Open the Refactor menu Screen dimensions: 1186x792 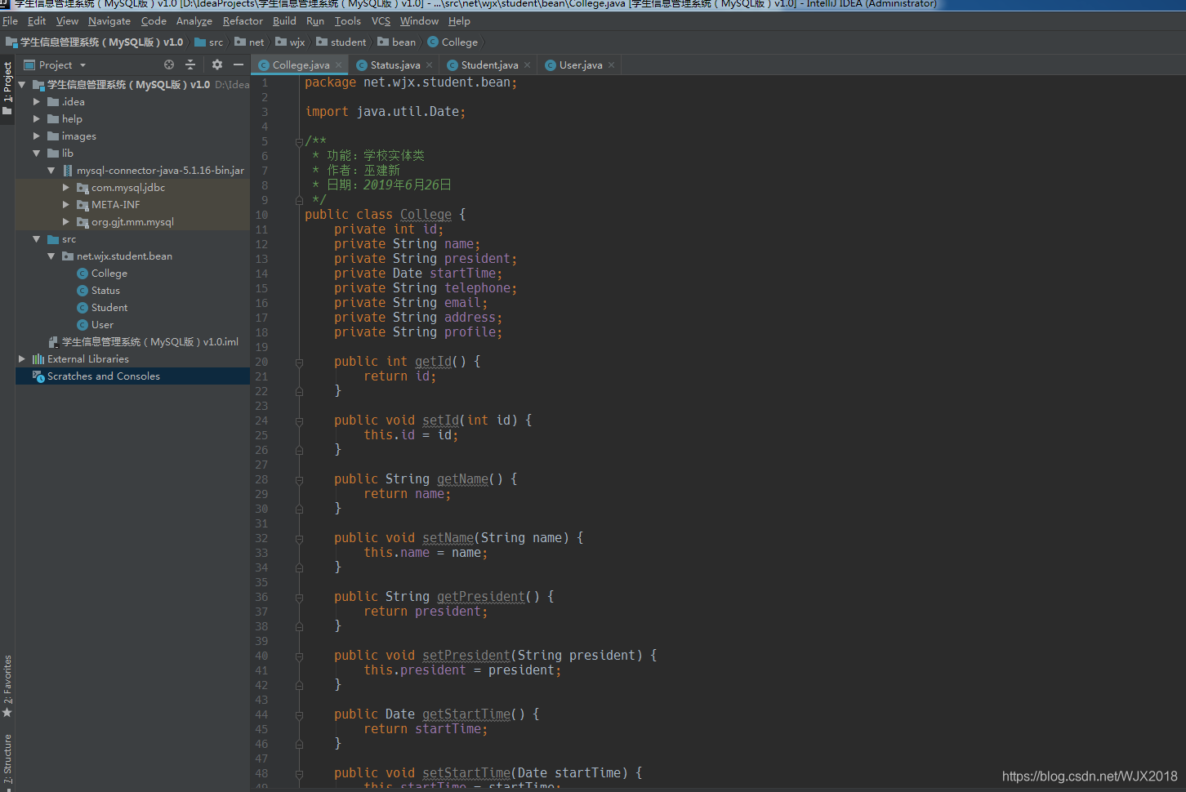click(243, 21)
